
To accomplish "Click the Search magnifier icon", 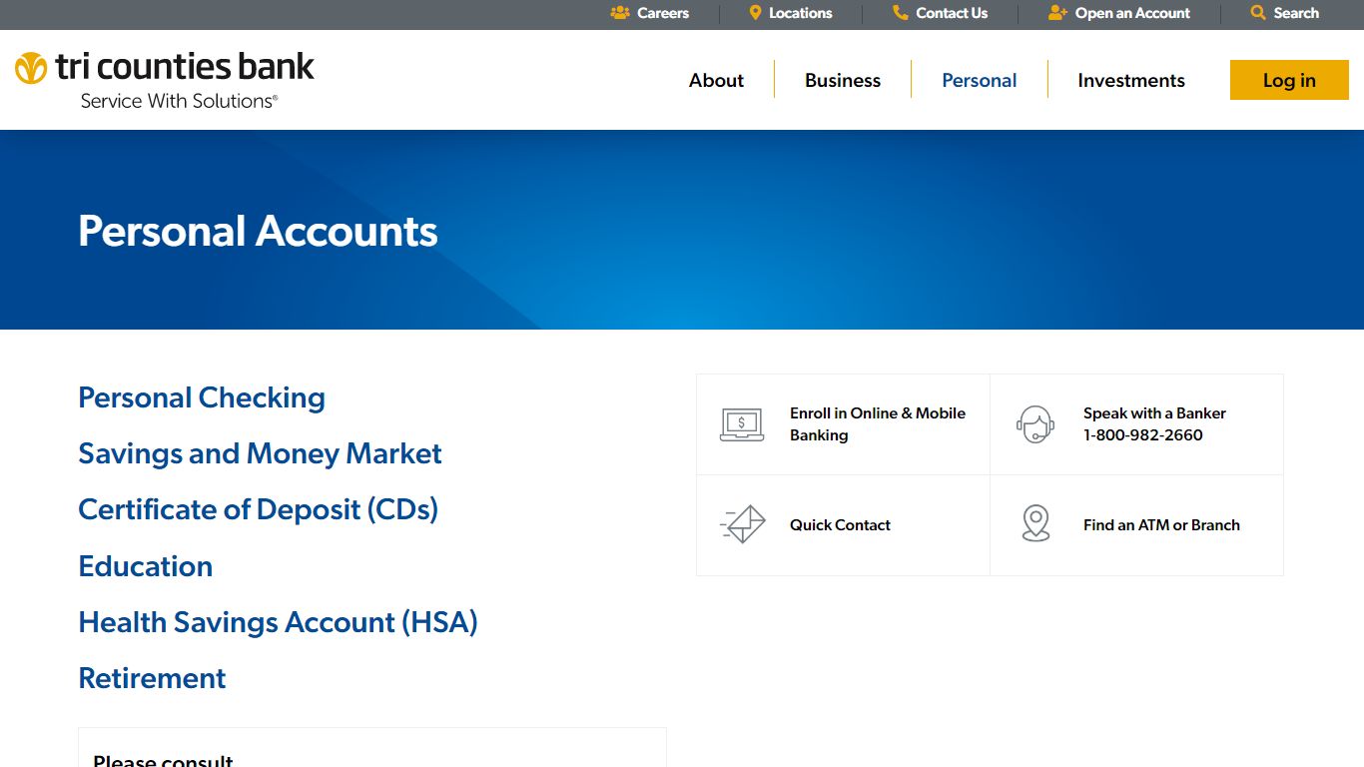I will [x=1258, y=13].
